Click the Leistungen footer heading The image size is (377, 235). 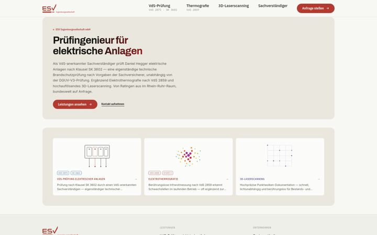(168, 228)
